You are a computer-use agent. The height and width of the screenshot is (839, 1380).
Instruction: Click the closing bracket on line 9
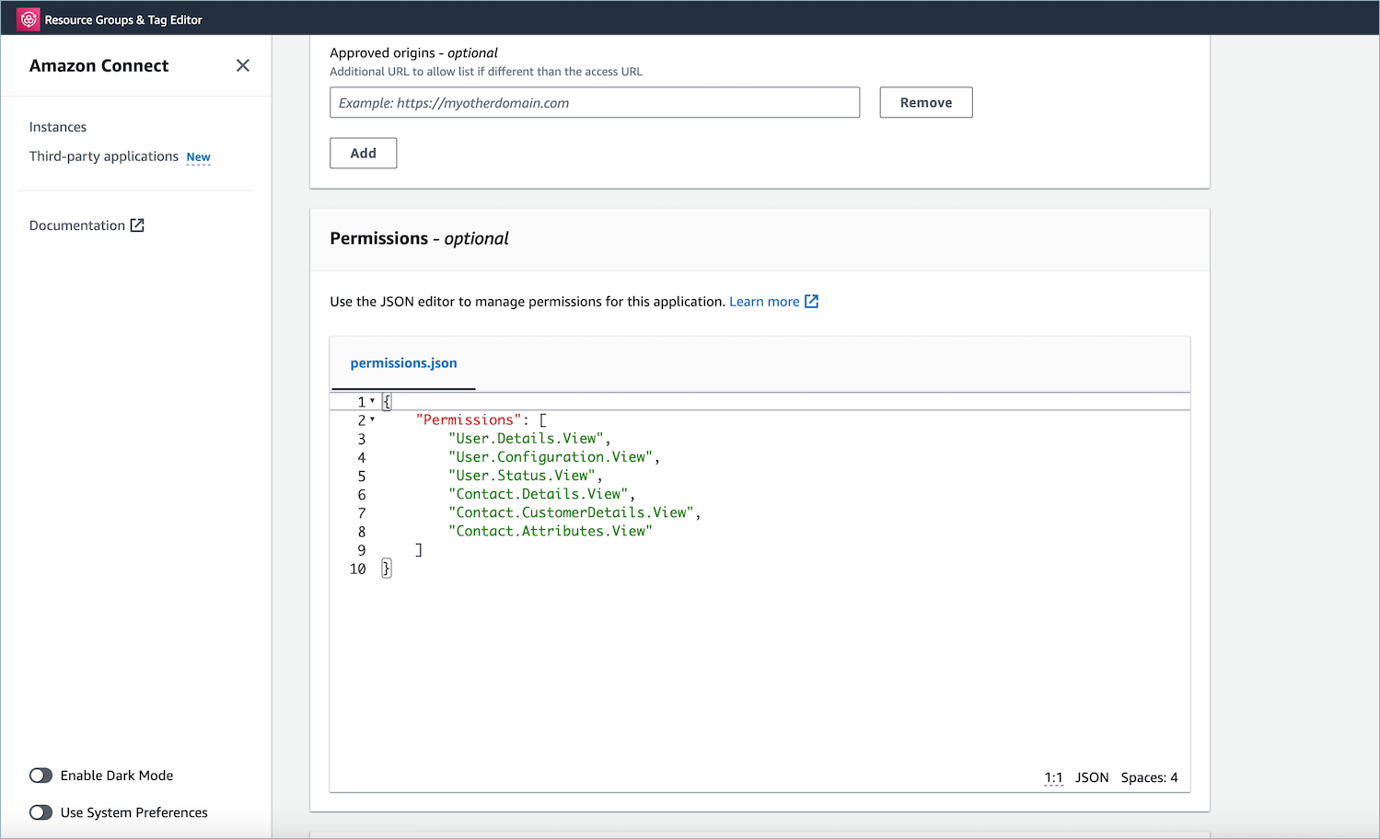point(419,550)
